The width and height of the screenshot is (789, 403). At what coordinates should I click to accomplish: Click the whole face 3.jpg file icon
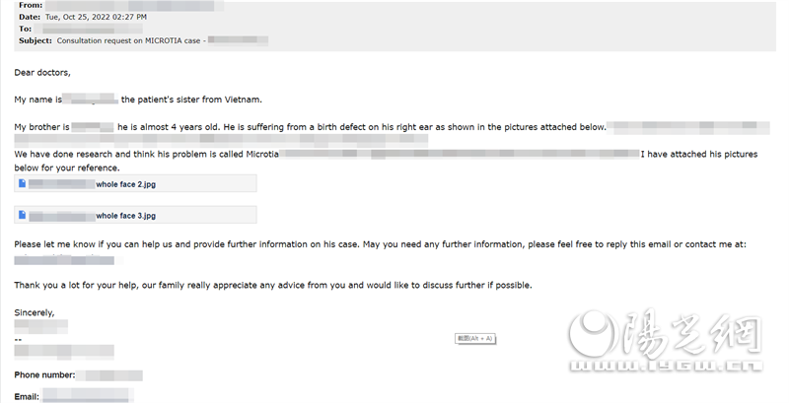(22, 215)
